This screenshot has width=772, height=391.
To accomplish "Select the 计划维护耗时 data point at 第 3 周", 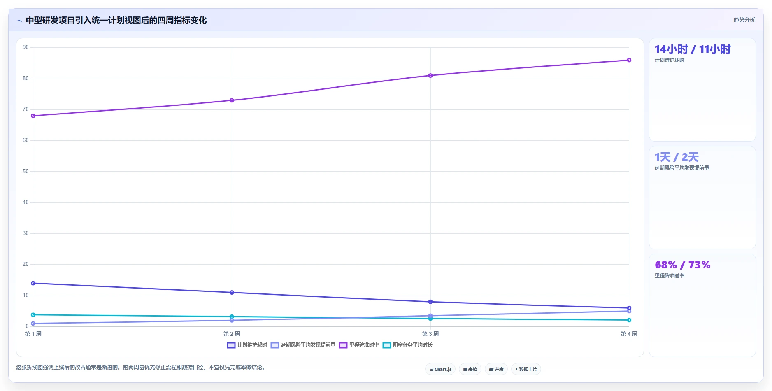I will (x=430, y=302).
